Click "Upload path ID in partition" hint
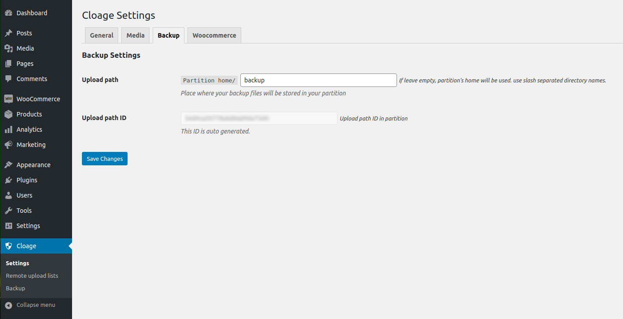 pos(374,119)
